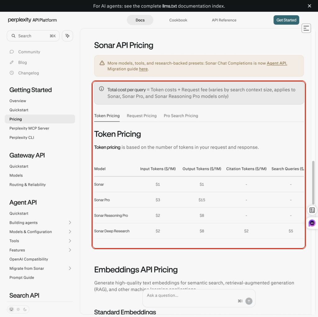Open Routing & Reliability page
The height and width of the screenshot is (317, 318).
[28, 185]
